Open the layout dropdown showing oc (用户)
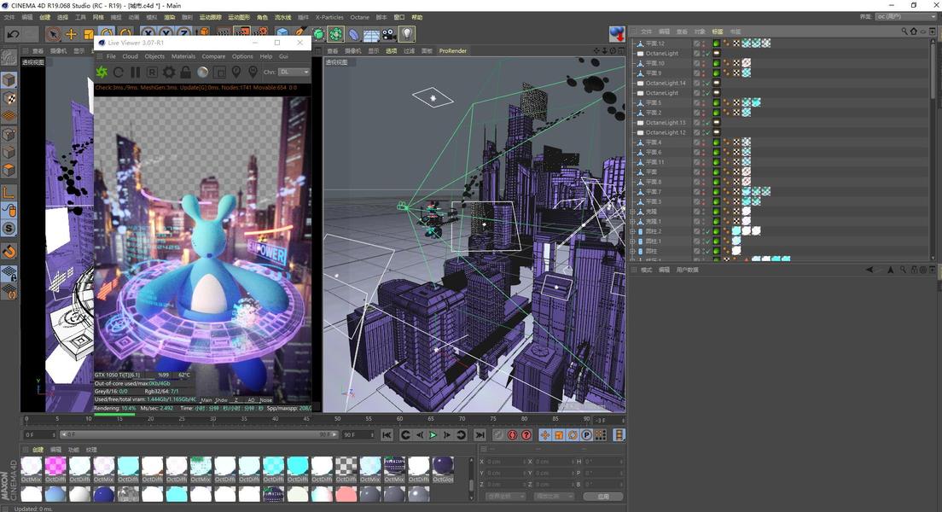This screenshot has width=942, height=512. (x=904, y=17)
